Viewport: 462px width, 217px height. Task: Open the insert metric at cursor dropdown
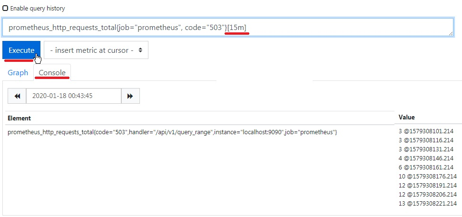coord(96,50)
